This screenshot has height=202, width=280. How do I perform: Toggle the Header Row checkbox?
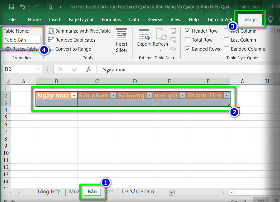tap(188, 31)
